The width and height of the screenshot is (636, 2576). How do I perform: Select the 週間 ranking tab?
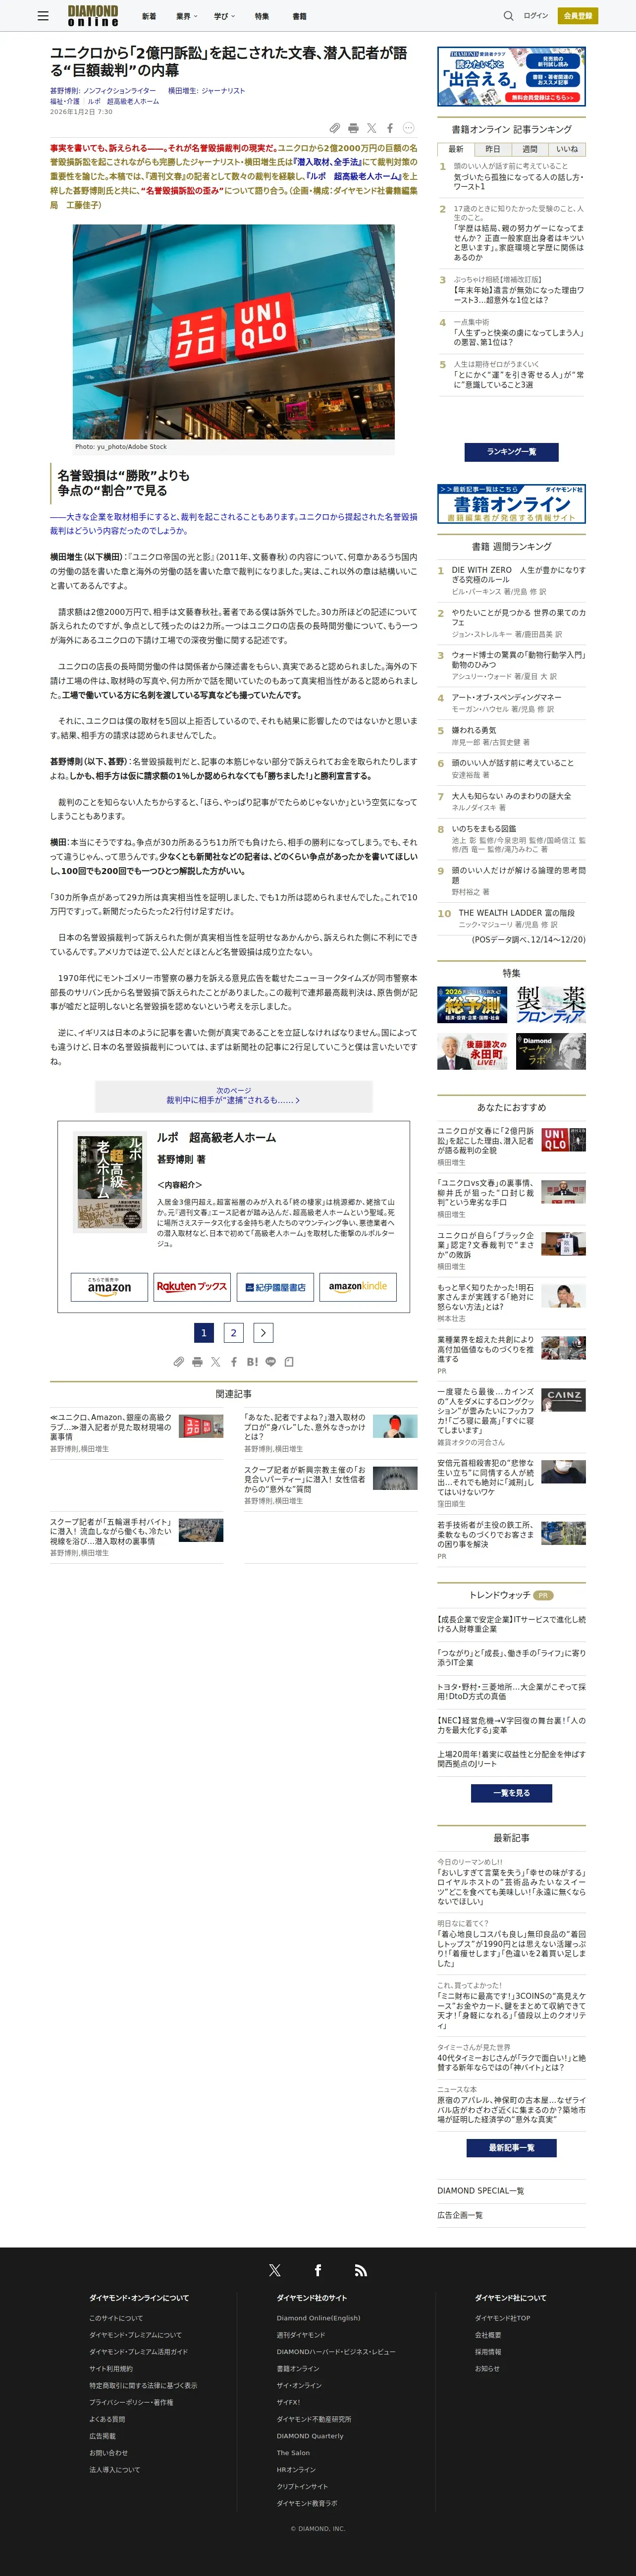530,149
